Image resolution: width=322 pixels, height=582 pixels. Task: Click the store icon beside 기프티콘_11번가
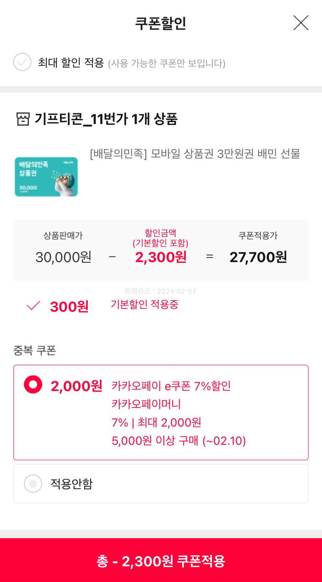[23, 119]
